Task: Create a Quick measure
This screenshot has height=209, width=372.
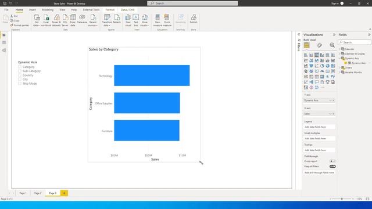Action: click(x=167, y=20)
